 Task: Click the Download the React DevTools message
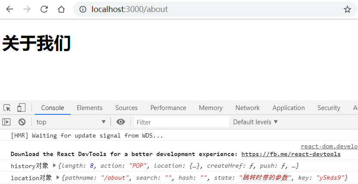point(124,154)
